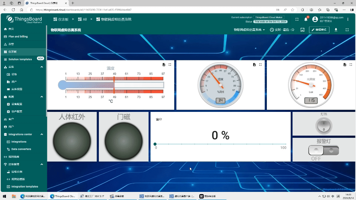Open Plan and billing page
The height and width of the screenshot is (200, 356).
pos(18,37)
